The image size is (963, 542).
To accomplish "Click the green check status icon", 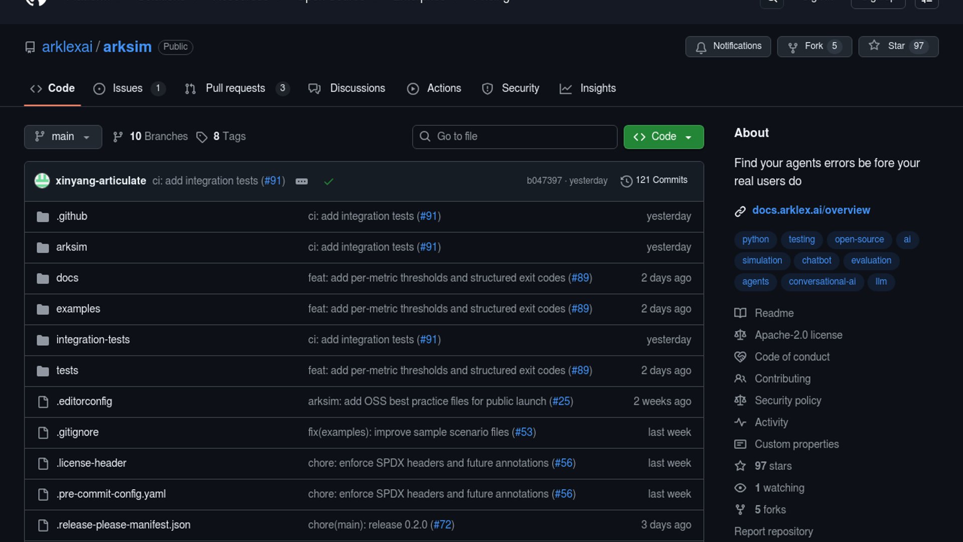I will pyautogui.click(x=329, y=182).
